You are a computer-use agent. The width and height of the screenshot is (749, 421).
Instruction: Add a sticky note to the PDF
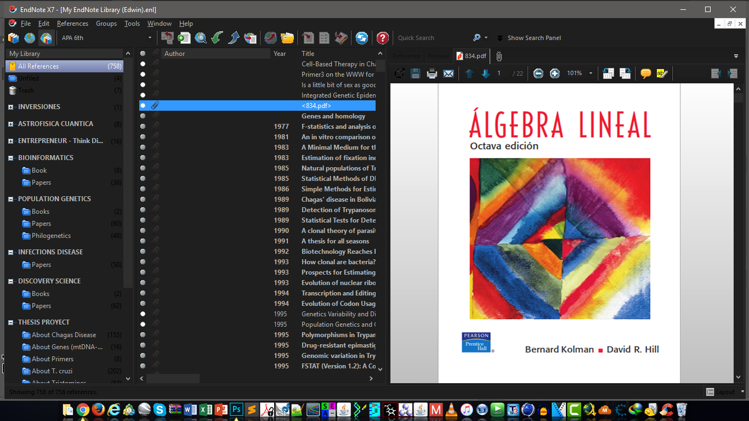[645, 73]
